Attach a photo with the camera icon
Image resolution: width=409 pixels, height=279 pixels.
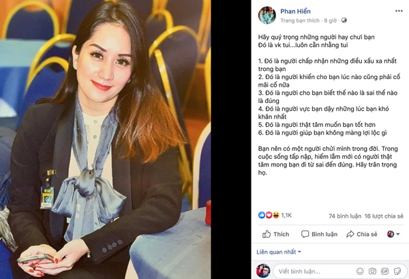tap(372, 271)
